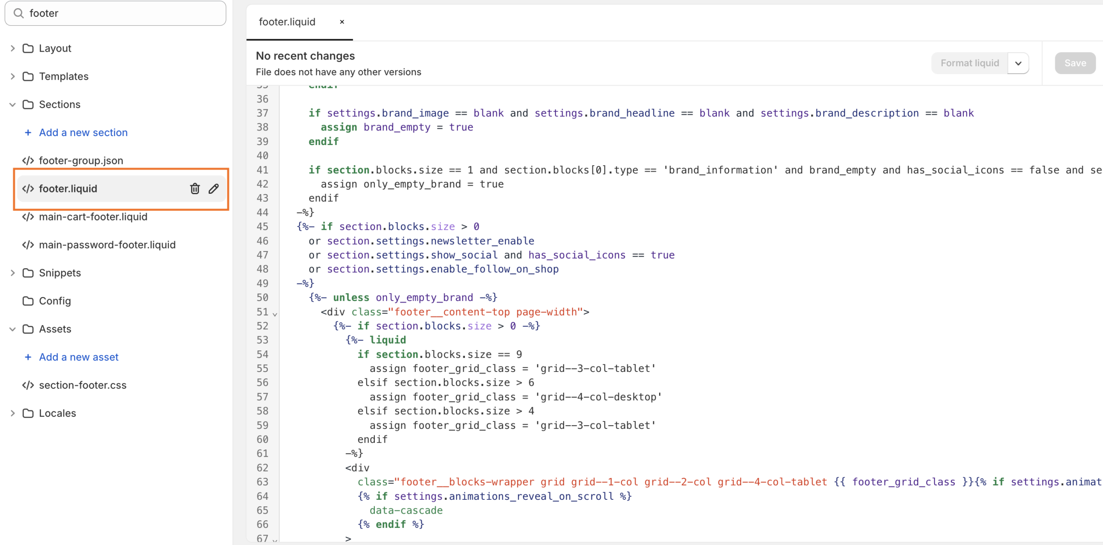Screen dimensions: 1103x545
Task: Click 'assign brand_empty = true' code line
Action: tap(397, 127)
